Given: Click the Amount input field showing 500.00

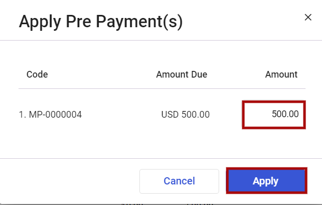Looking at the screenshot, I should click(x=274, y=115).
